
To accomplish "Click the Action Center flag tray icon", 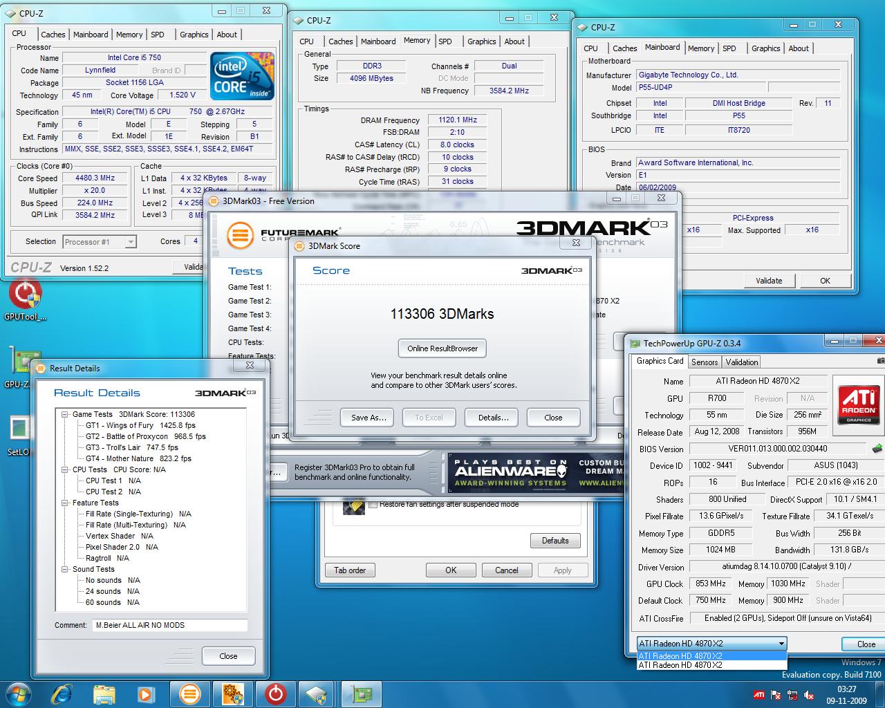I will [775, 695].
